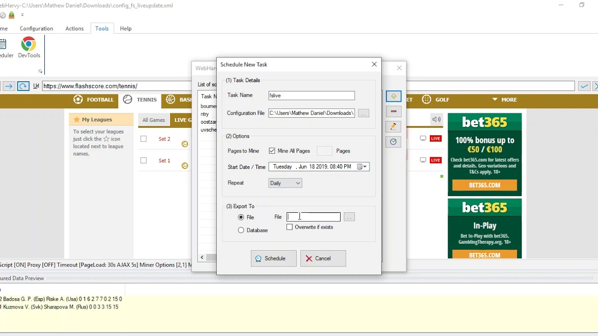Image resolution: width=598 pixels, height=336 pixels.
Task: Click the ribbon group dialog launcher
Action: [x=40, y=71]
